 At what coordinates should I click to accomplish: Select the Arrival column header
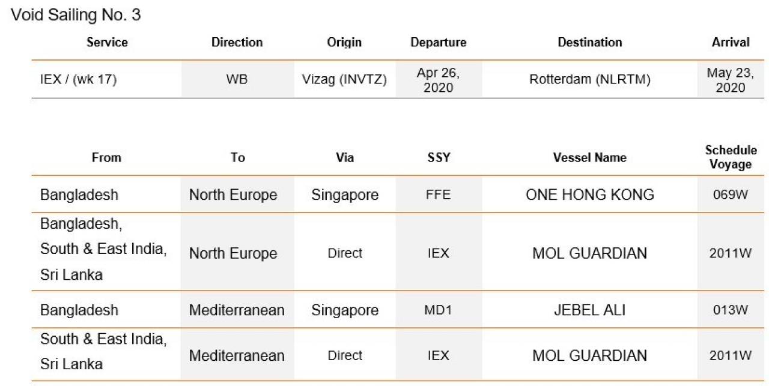[731, 42]
